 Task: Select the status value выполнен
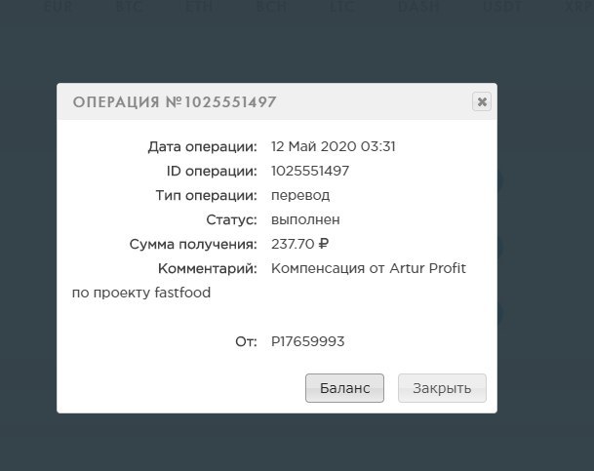point(305,219)
